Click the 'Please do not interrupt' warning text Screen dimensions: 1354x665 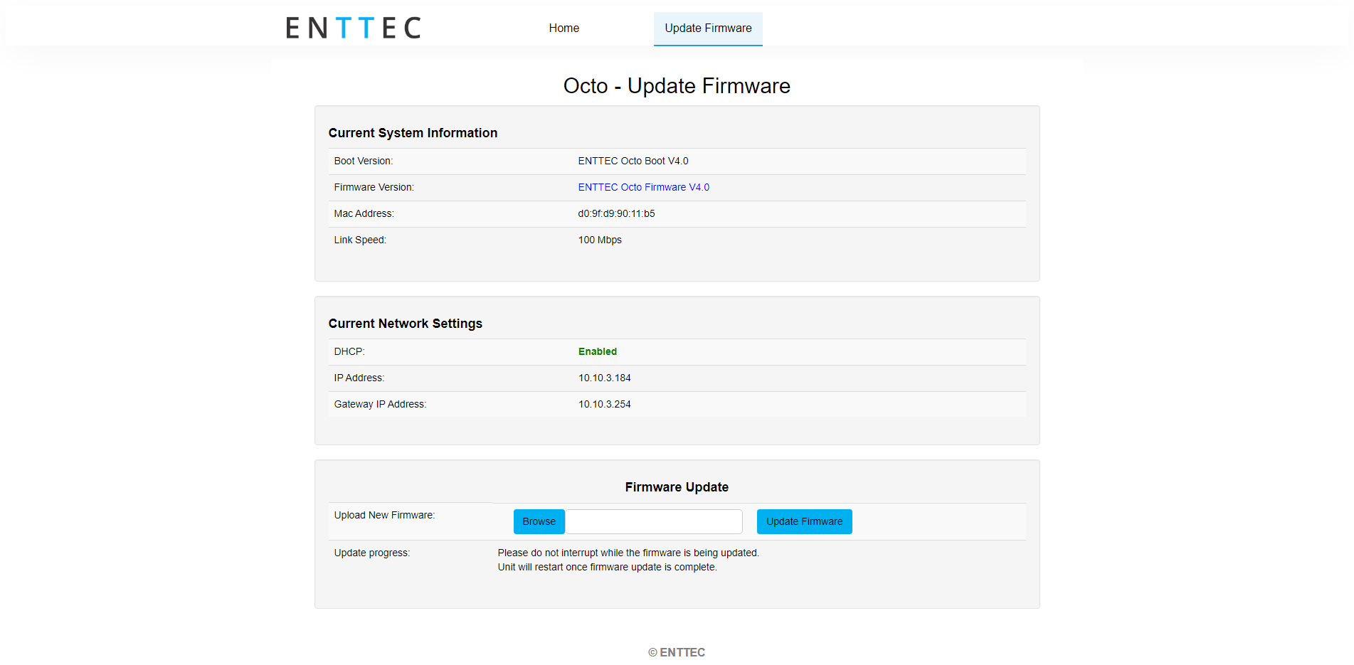(x=628, y=553)
